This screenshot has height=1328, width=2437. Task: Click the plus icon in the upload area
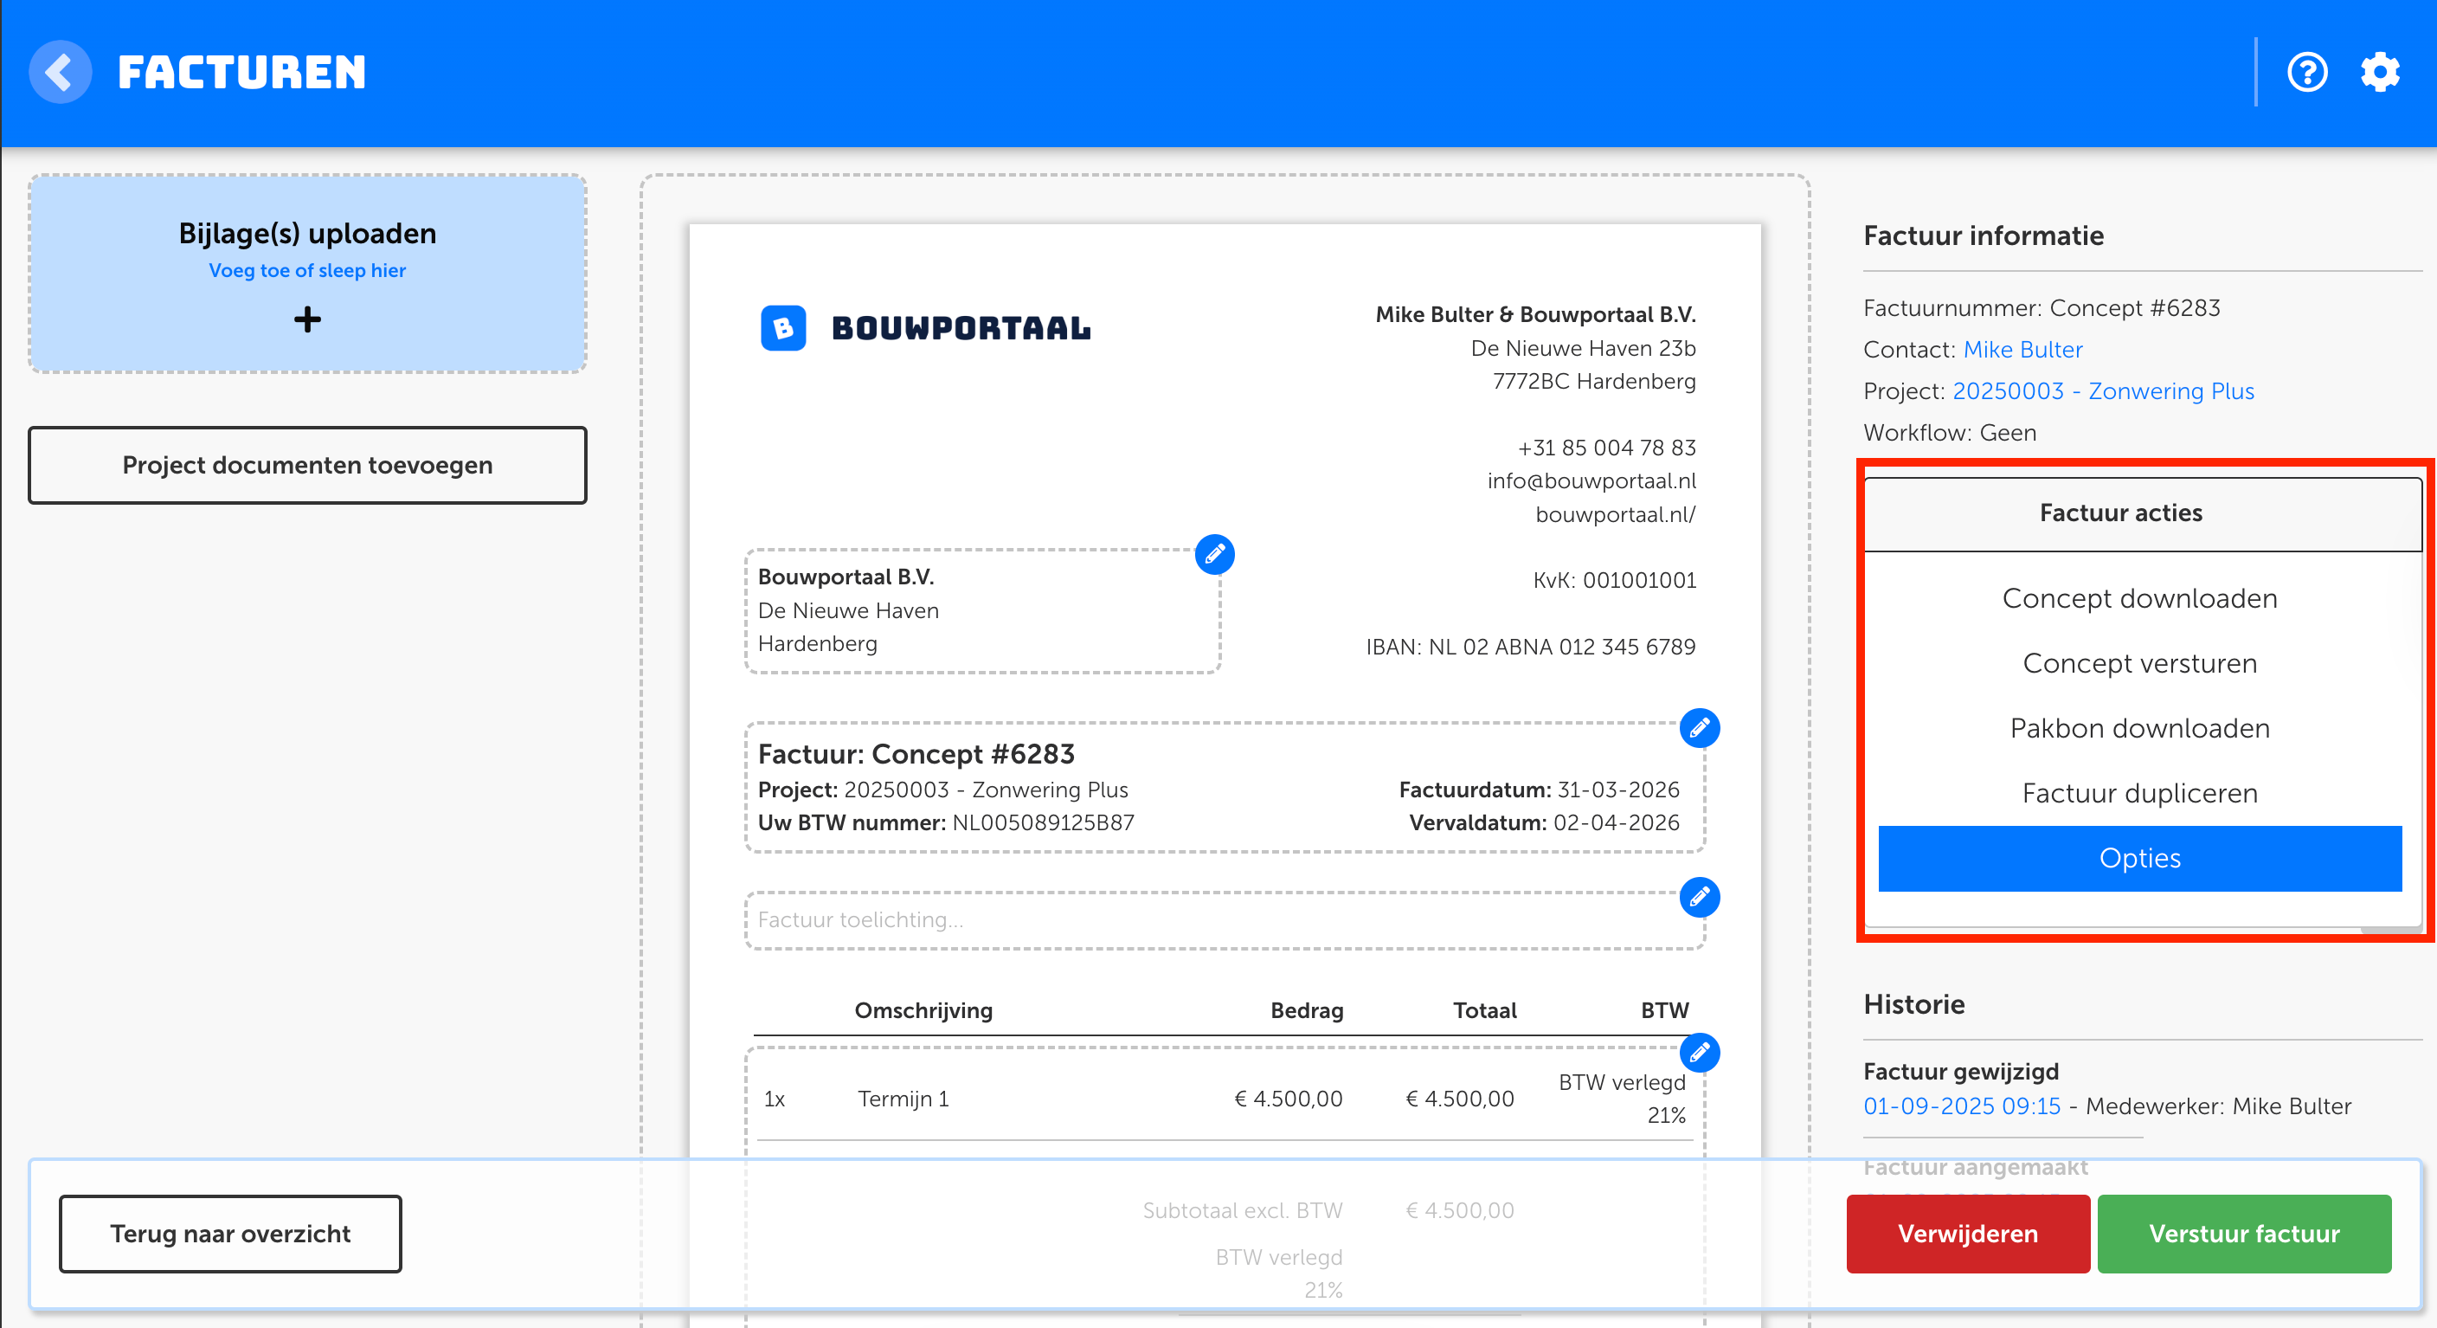[307, 319]
